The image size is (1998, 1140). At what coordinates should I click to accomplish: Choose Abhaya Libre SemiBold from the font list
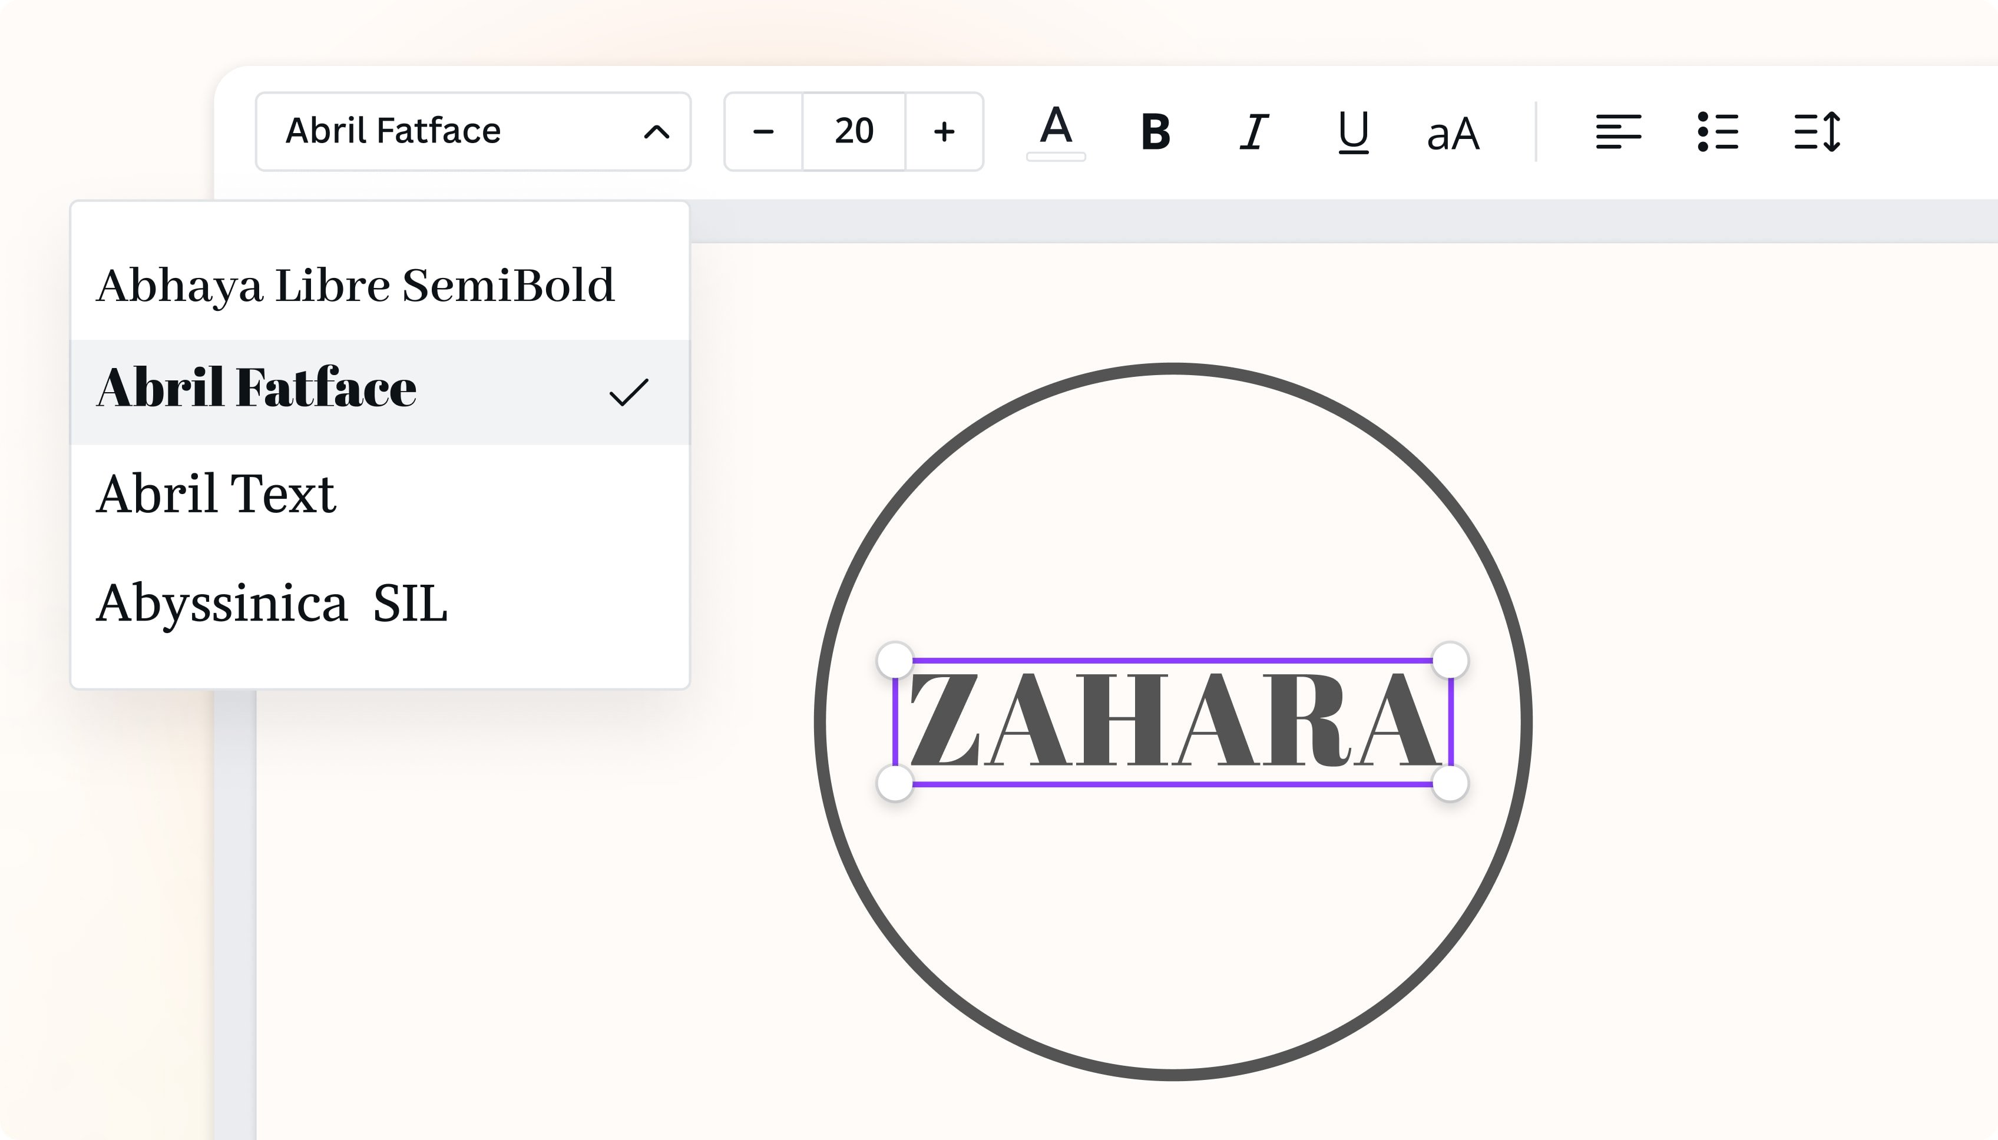click(x=356, y=284)
